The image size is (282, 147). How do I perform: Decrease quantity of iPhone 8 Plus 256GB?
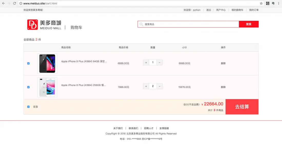pyautogui.click(x=160, y=86)
